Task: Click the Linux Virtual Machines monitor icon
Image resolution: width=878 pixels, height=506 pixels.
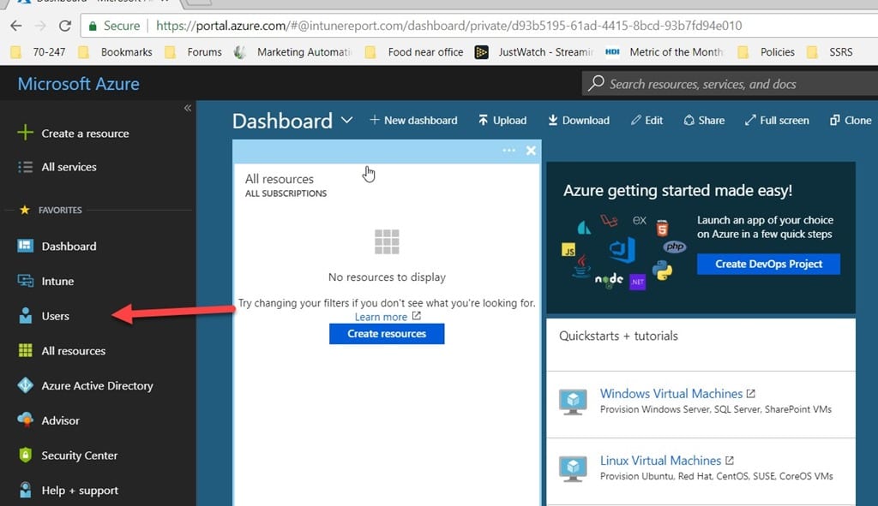Action: tap(573, 468)
